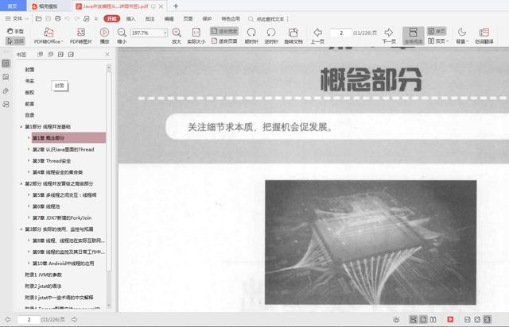
Task: Activate the Select (选择) cursor tool
Action: pos(15,41)
